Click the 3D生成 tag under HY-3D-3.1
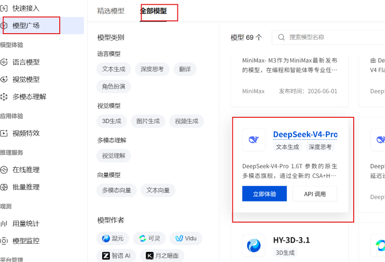 [x=285, y=253]
